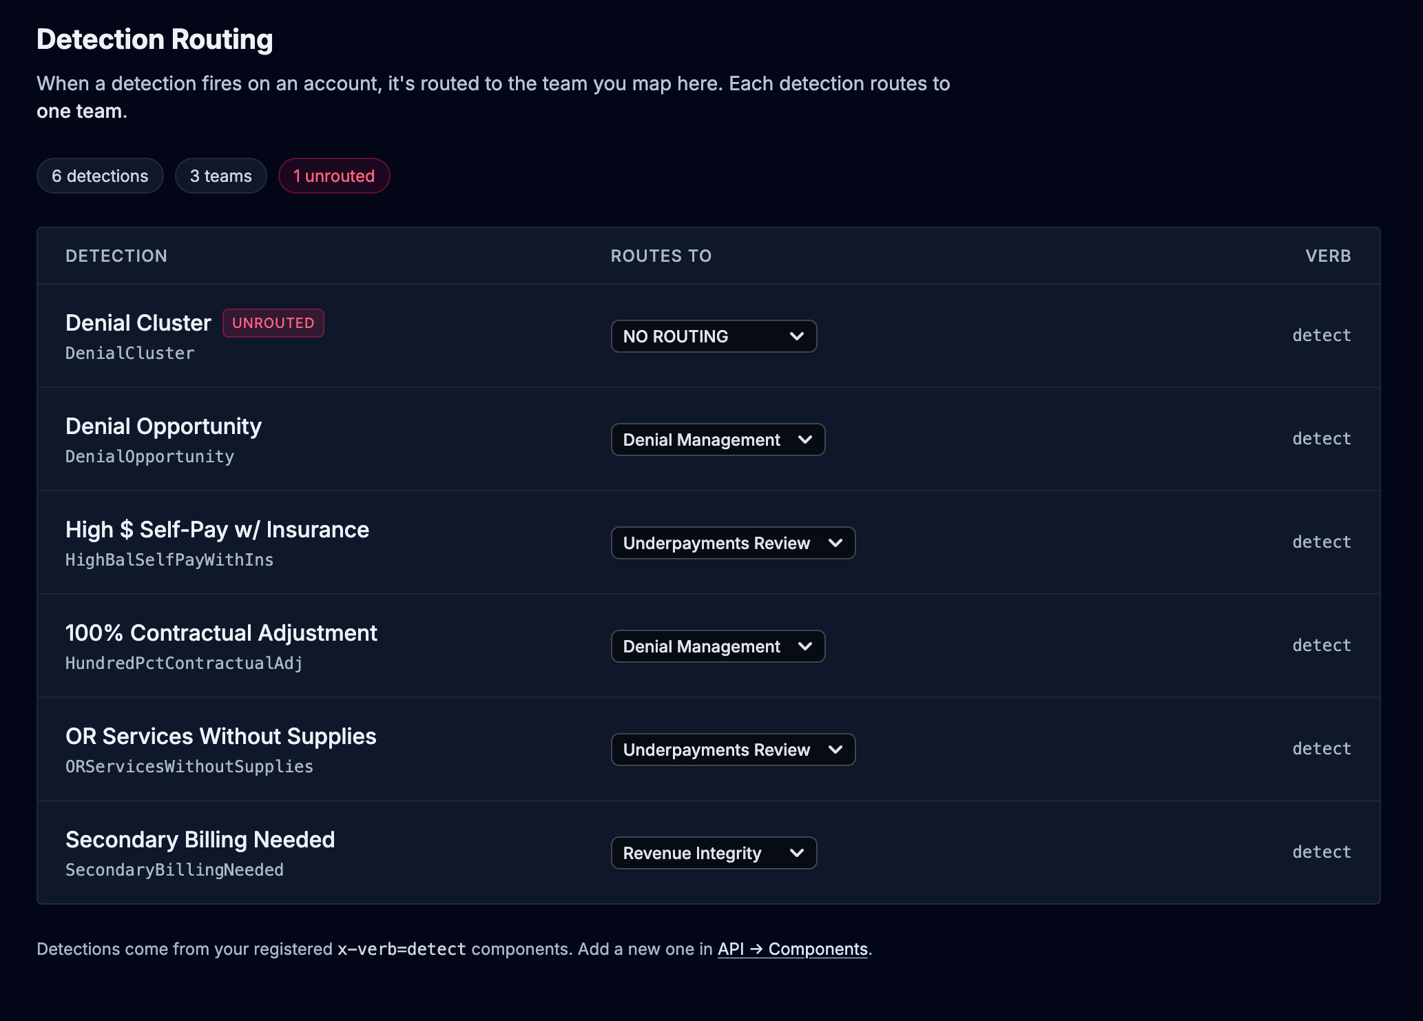Click the x-verb=detect code text in footer
The height and width of the screenshot is (1021, 1423).
(402, 949)
